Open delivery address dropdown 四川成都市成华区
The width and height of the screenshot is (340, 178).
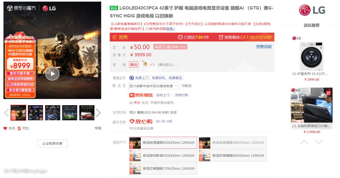[154, 86]
